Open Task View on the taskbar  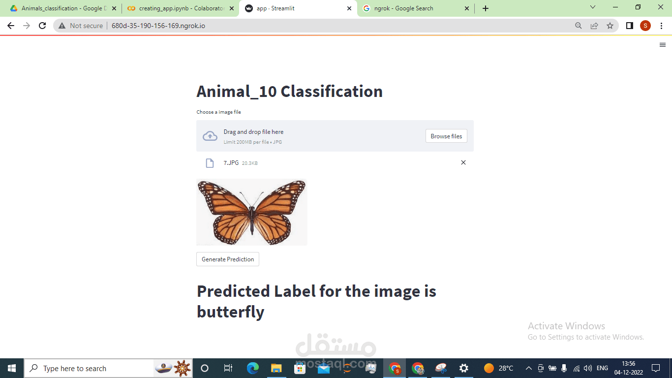228,368
